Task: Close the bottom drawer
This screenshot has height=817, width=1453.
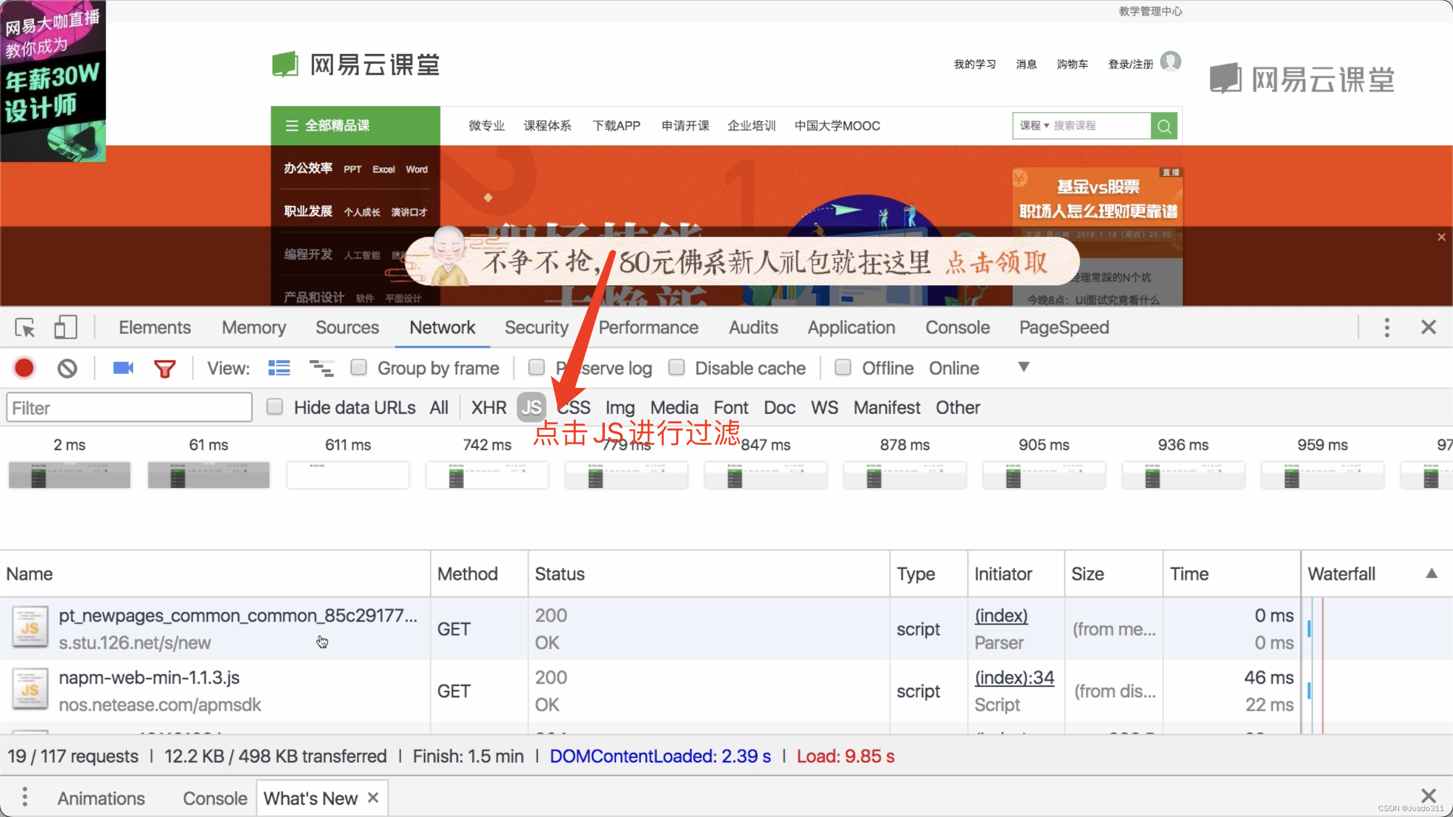Action: 1428,796
